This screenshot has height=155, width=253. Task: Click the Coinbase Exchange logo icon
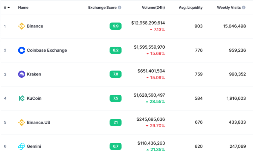[22, 50]
